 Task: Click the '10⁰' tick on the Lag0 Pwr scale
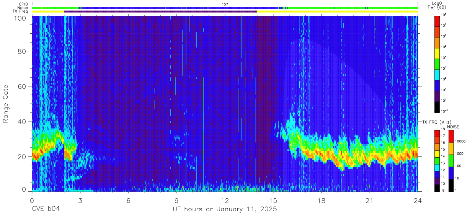tap(444, 100)
